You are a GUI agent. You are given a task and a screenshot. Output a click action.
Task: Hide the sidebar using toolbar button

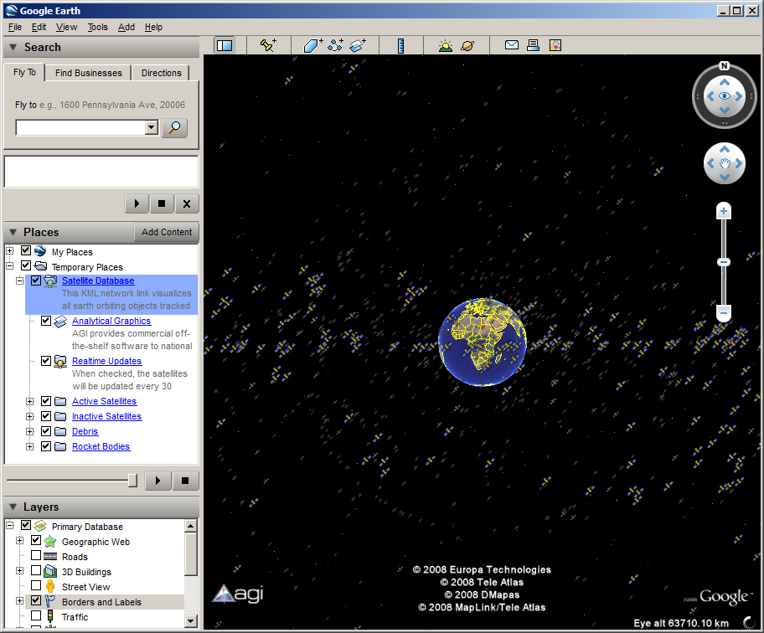pyautogui.click(x=224, y=46)
